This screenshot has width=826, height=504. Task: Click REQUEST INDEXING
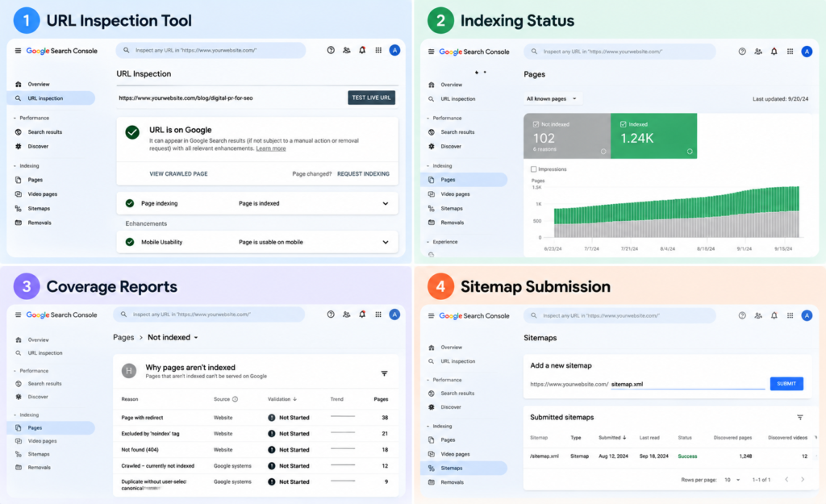tap(364, 174)
